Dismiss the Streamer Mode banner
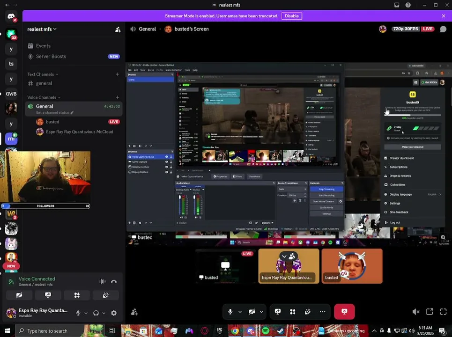The width and height of the screenshot is (452, 337). 444,16
